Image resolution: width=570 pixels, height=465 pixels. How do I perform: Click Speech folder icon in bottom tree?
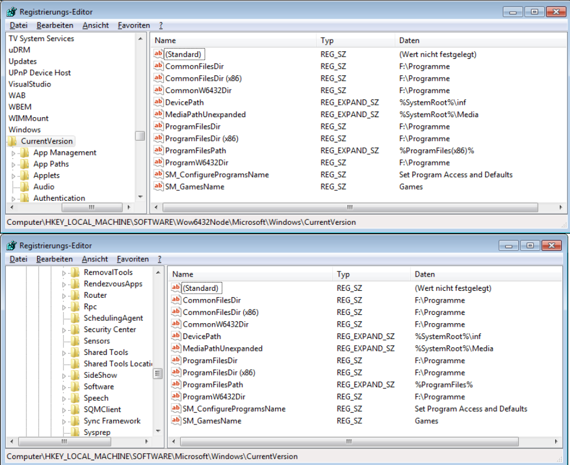(75, 398)
